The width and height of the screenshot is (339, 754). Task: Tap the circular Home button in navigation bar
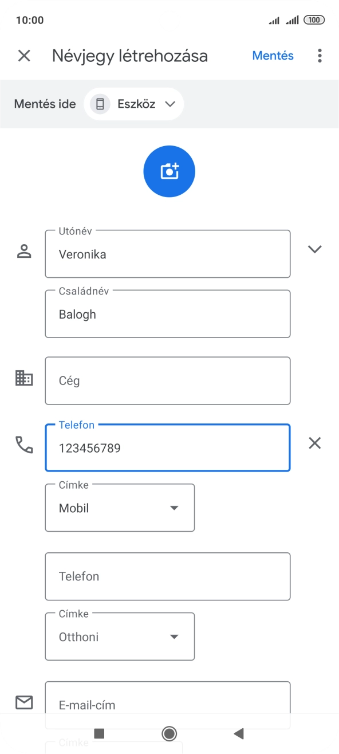point(169,733)
